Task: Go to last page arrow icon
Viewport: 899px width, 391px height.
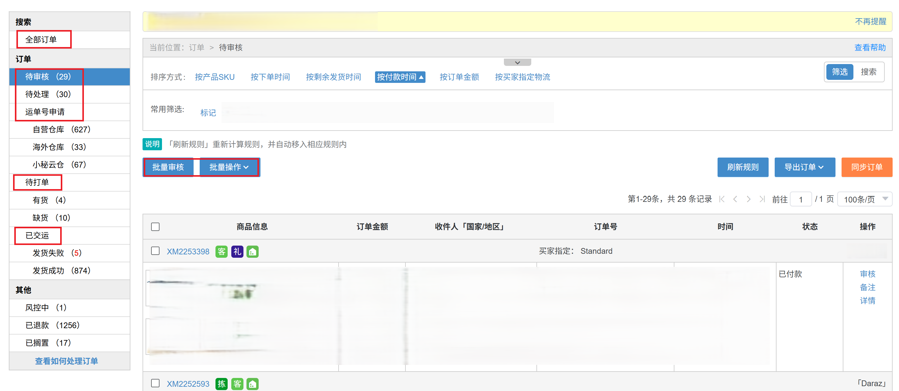Action: (762, 199)
